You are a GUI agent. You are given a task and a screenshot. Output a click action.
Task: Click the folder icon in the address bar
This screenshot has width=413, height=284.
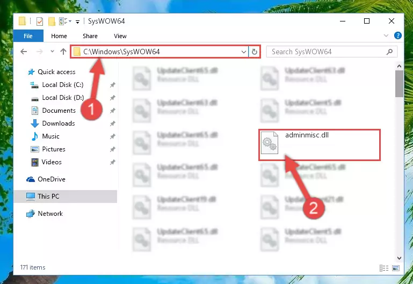pos(77,52)
